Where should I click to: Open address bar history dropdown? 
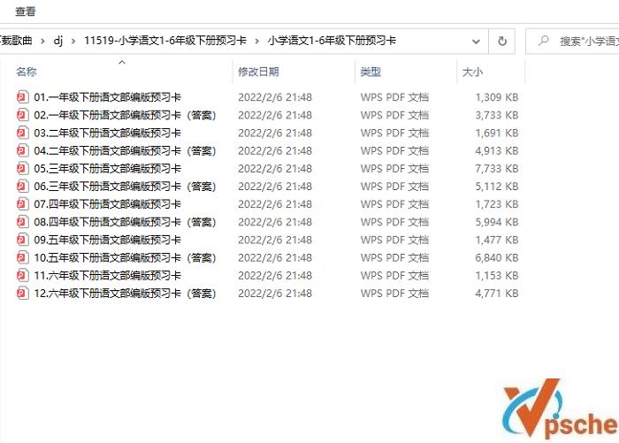[476, 41]
